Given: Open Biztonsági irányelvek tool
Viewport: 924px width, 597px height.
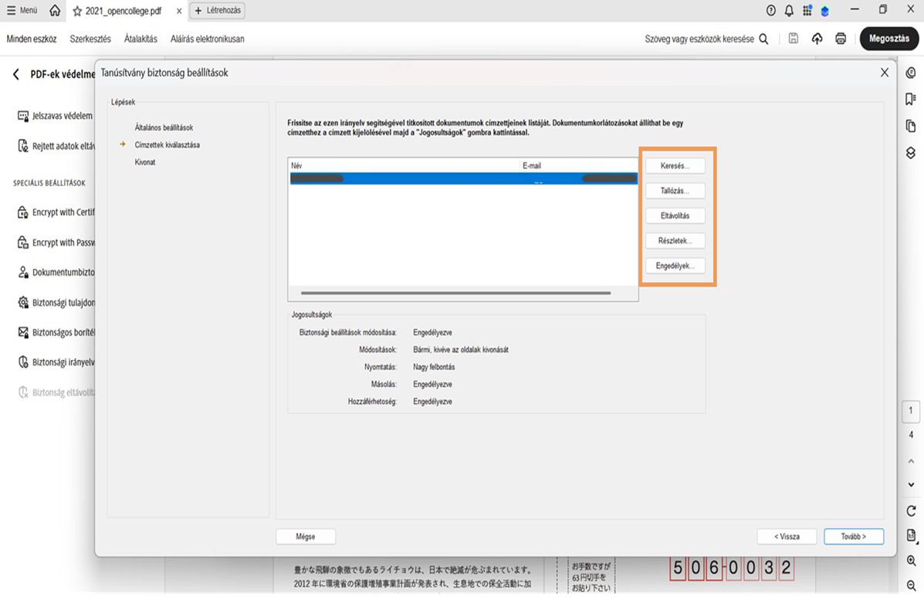Looking at the screenshot, I should (x=56, y=362).
